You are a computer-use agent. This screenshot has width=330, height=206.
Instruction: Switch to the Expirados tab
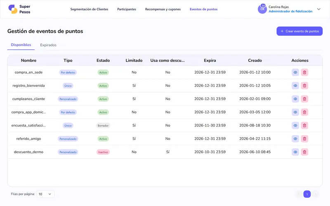[48, 45]
